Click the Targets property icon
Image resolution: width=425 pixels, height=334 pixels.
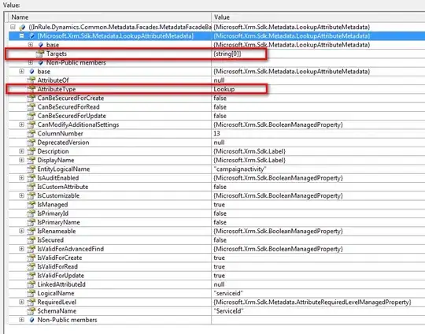[40, 54]
